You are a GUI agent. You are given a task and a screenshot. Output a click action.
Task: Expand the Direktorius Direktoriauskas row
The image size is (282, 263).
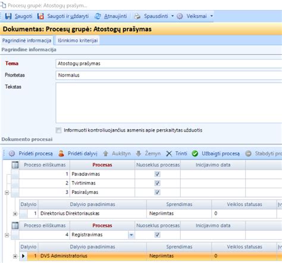[15, 214]
